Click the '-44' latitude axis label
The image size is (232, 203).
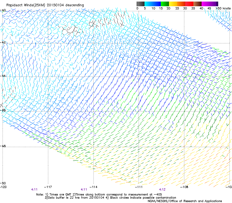pyautogui.click(x=3, y=76)
